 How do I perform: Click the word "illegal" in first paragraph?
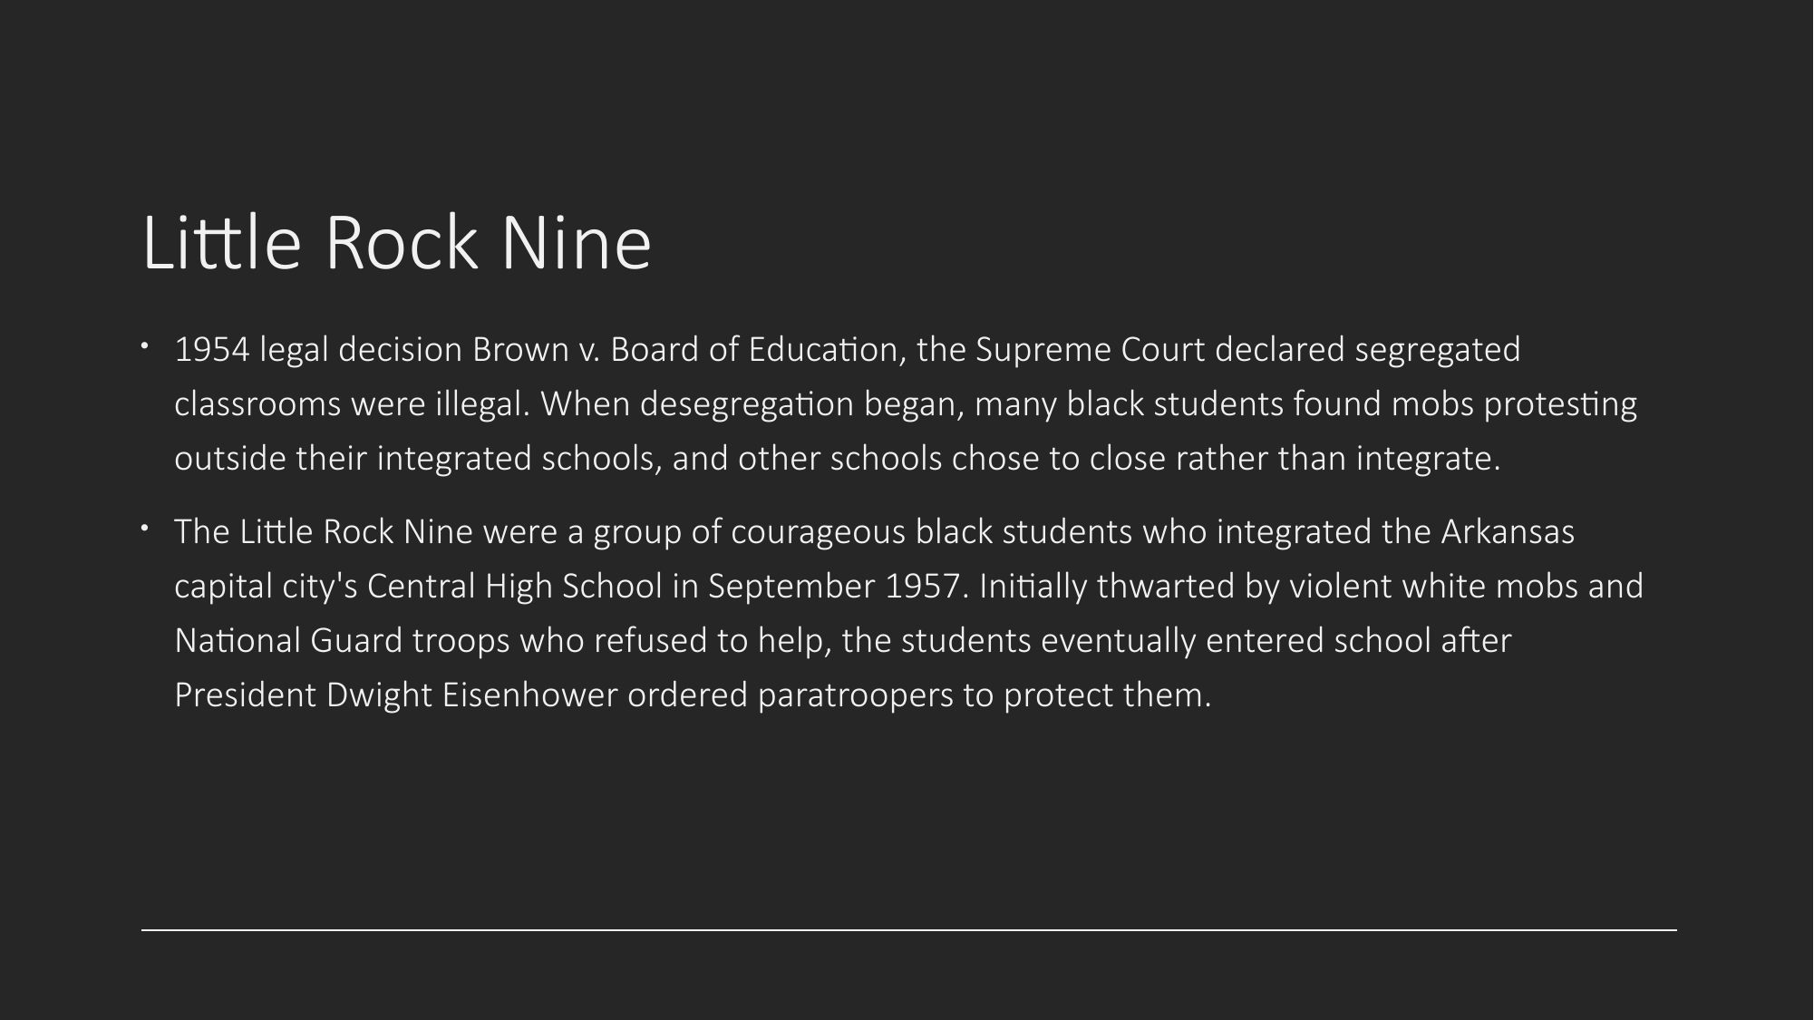coord(480,404)
